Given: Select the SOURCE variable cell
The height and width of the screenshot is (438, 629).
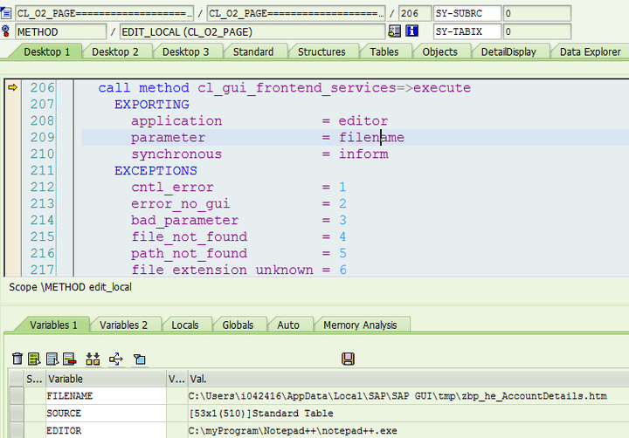Looking at the screenshot, I should (106, 414).
